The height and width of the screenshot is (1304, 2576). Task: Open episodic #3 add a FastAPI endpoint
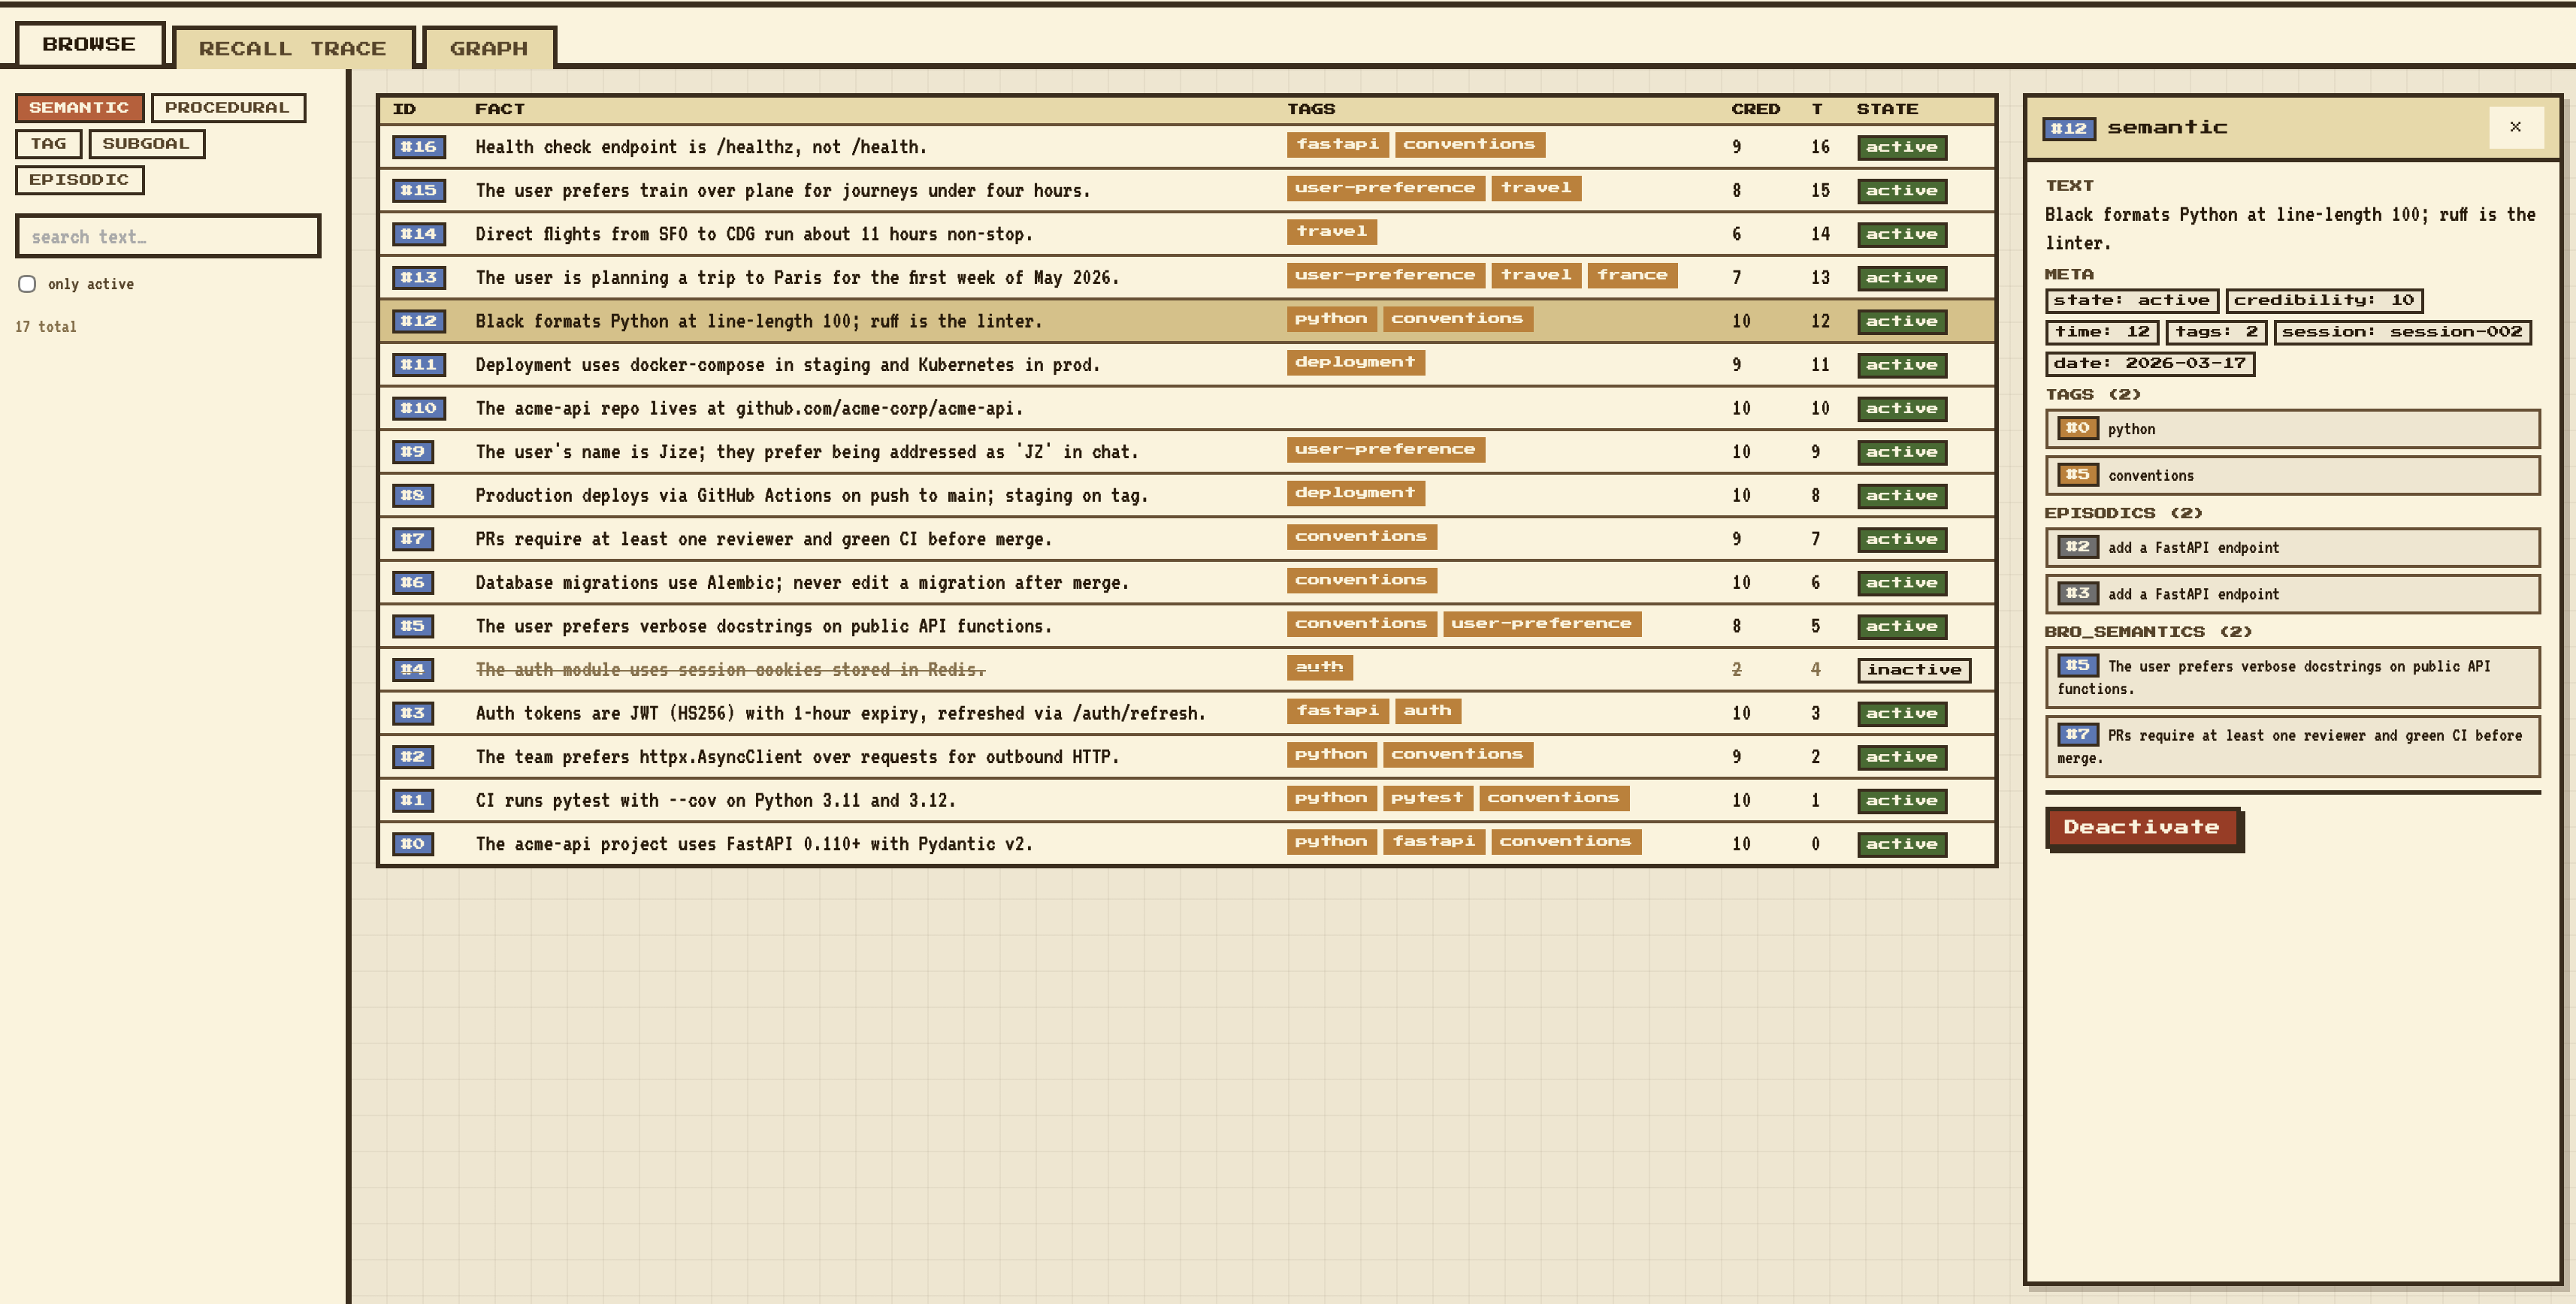(x=2292, y=593)
